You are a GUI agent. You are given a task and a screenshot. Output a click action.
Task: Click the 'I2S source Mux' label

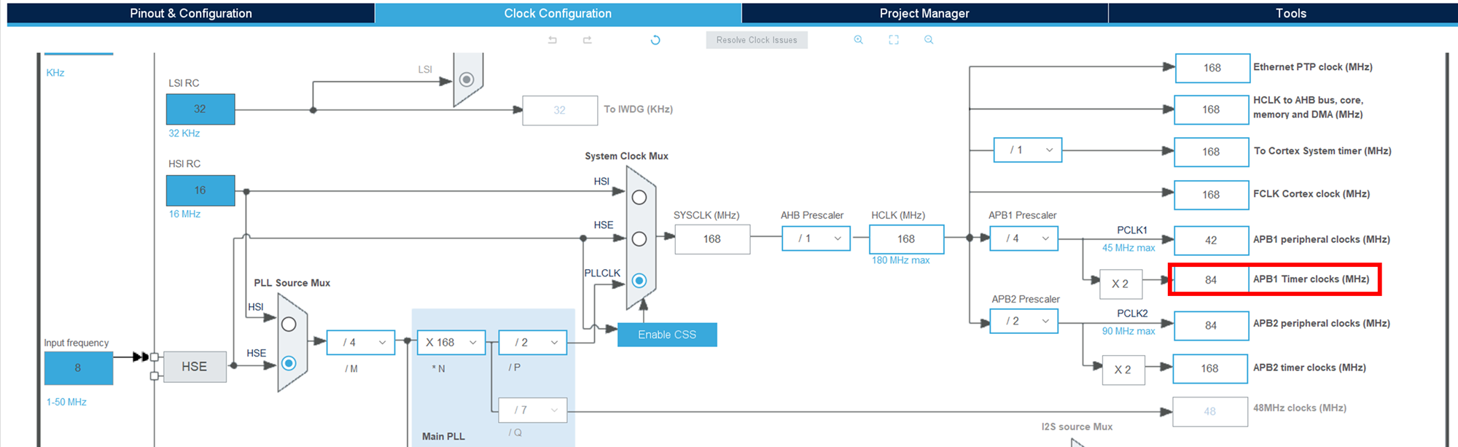pyautogui.click(x=1077, y=427)
